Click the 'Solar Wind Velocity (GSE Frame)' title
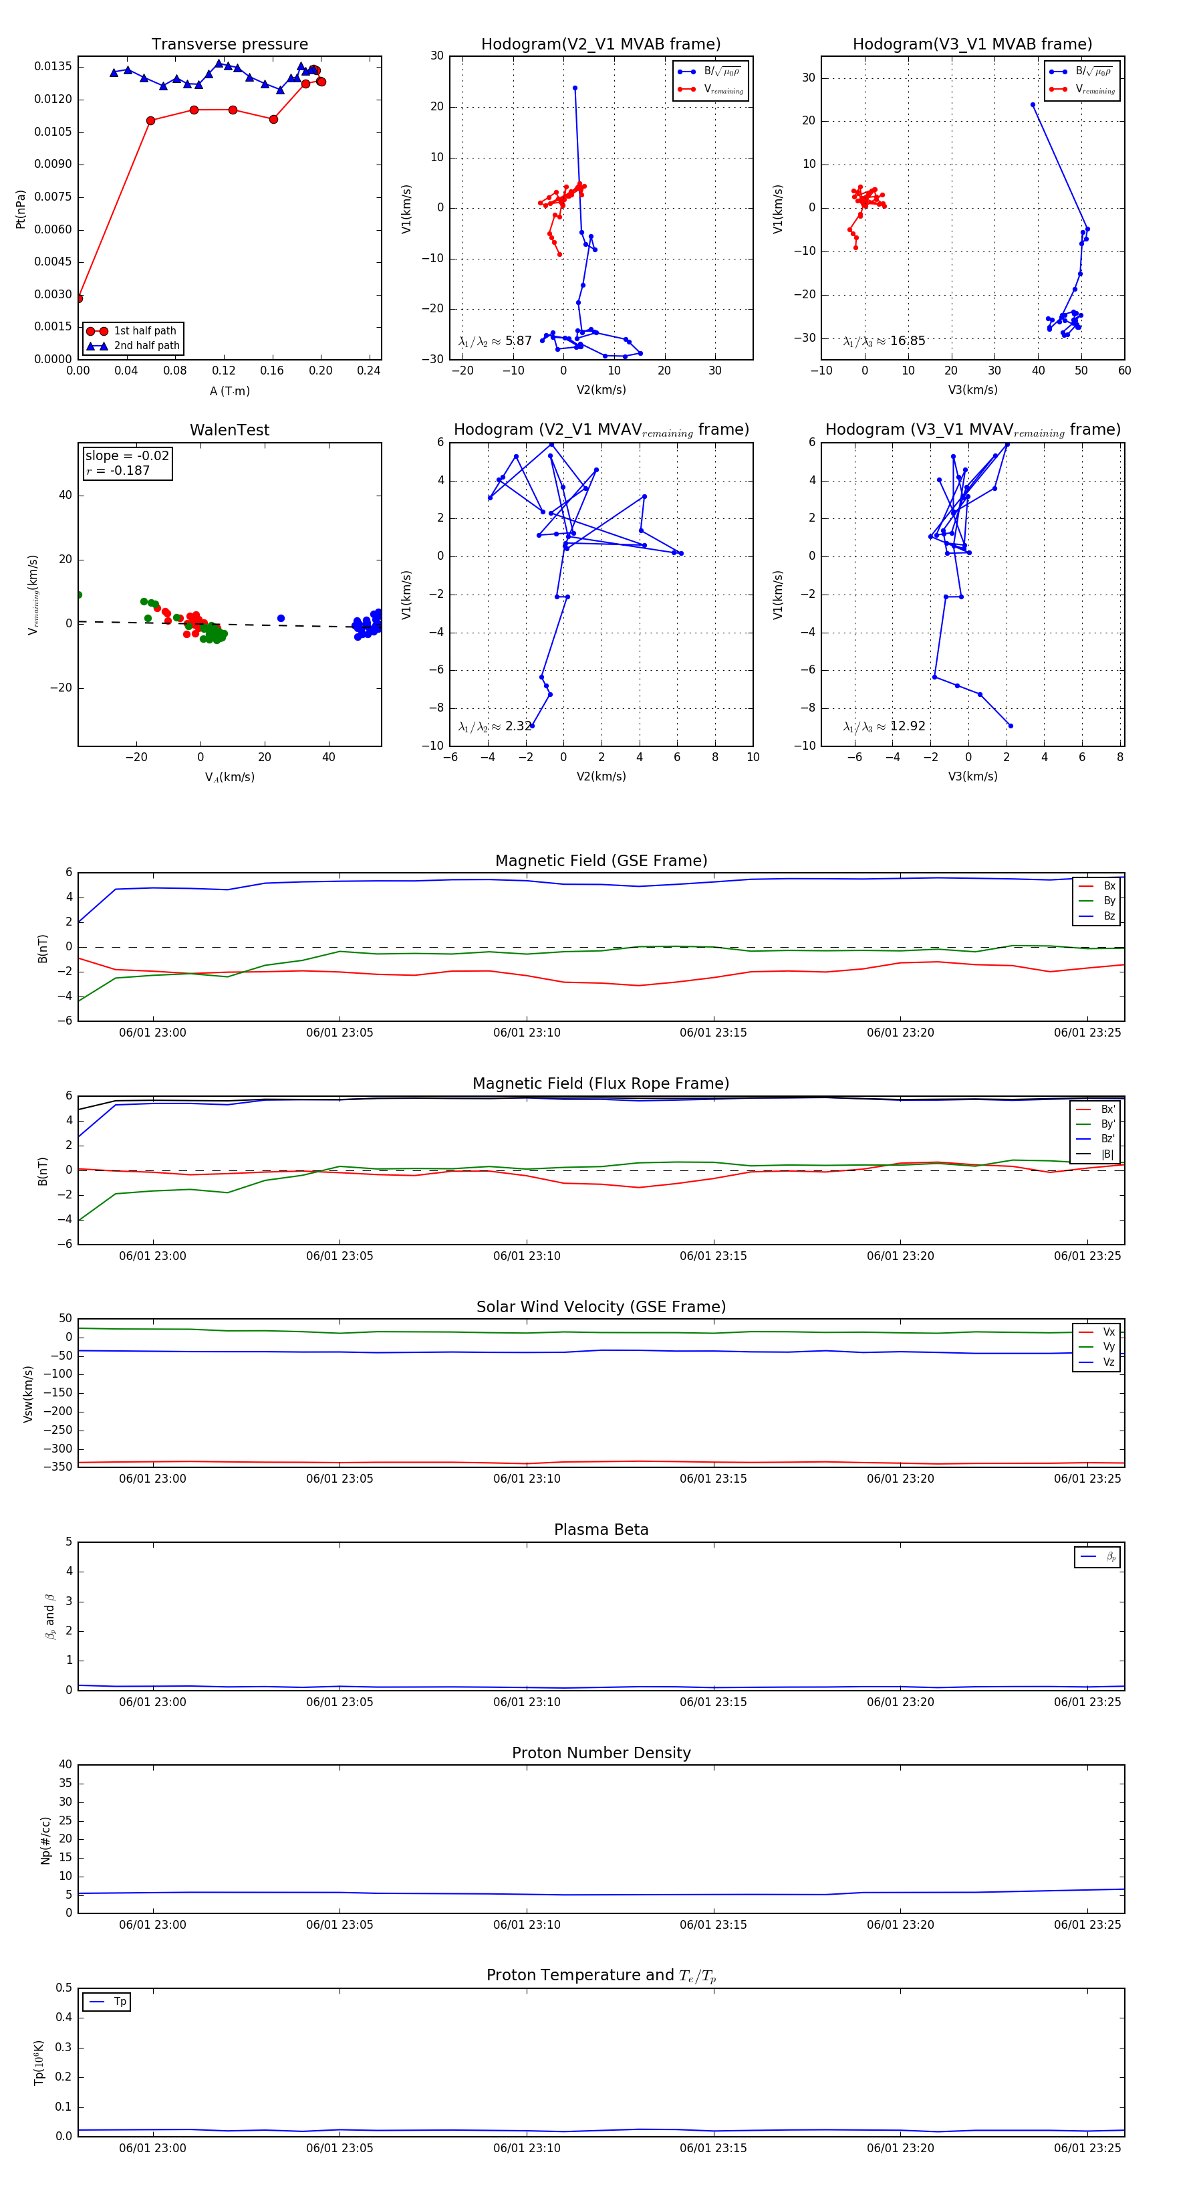The image size is (1203, 2207). [x=601, y=1307]
